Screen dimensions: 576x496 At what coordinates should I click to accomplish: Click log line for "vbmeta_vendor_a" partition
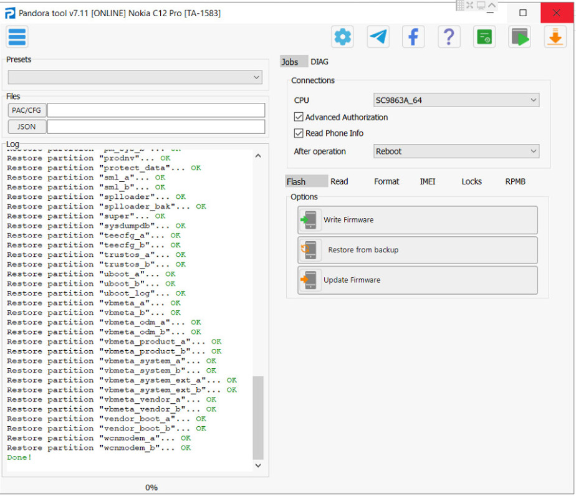(112, 399)
